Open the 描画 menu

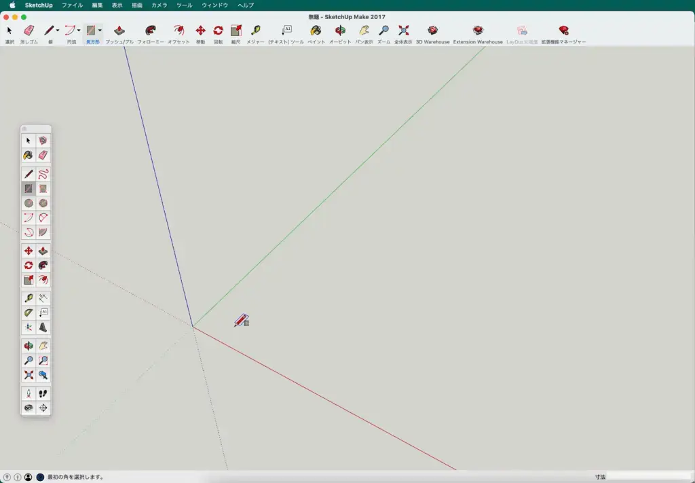(137, 5)
